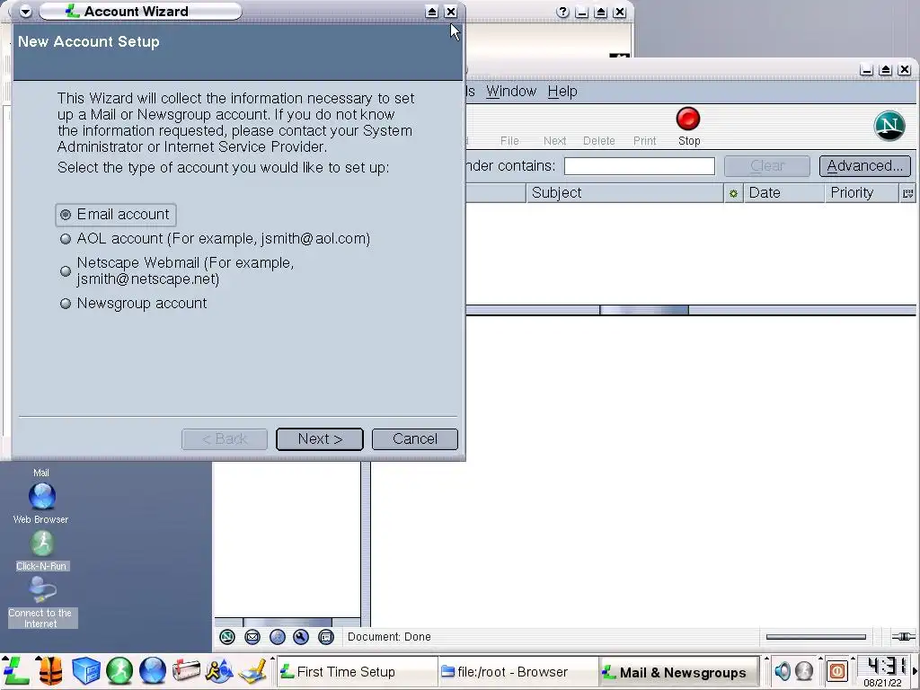Open the status bar third component icon
The height and width of the screenshot is (690, 920).
pos(277,637)
